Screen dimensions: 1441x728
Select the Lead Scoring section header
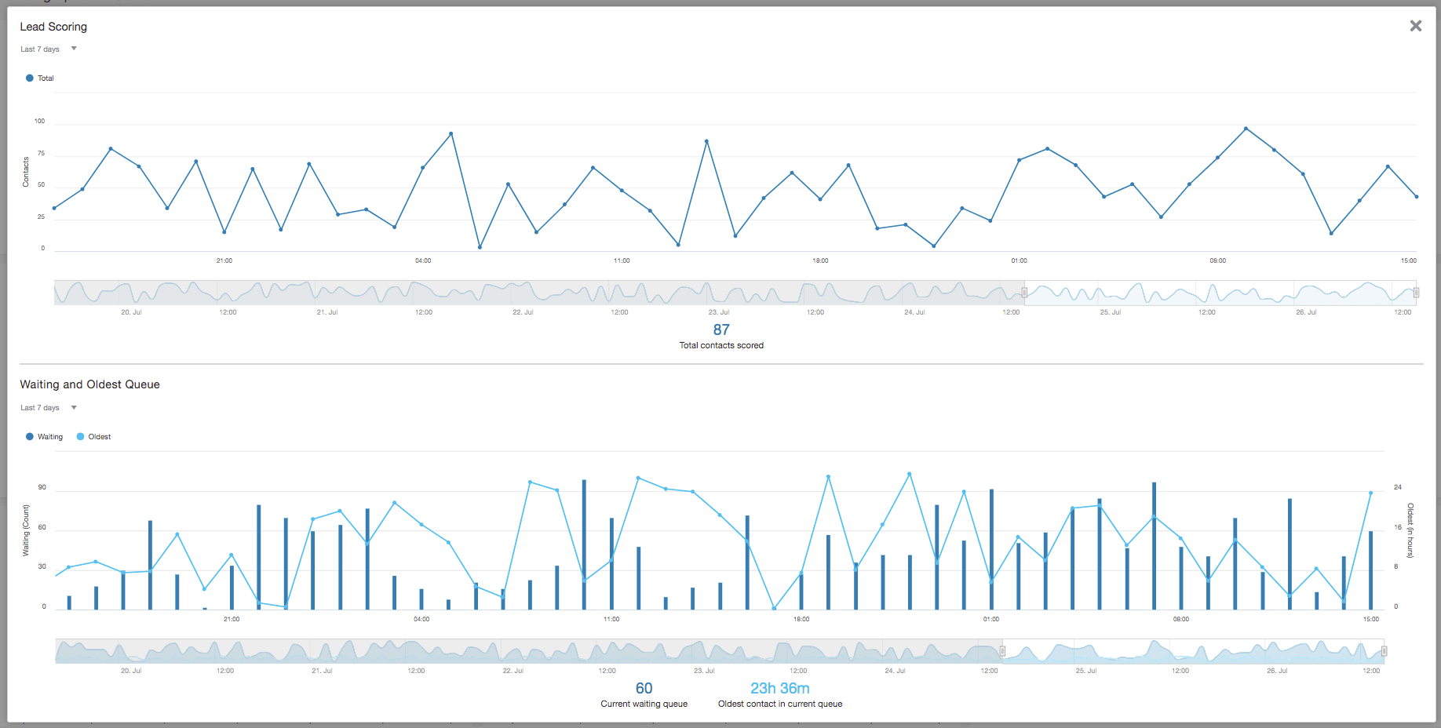(x=53, y=26)
